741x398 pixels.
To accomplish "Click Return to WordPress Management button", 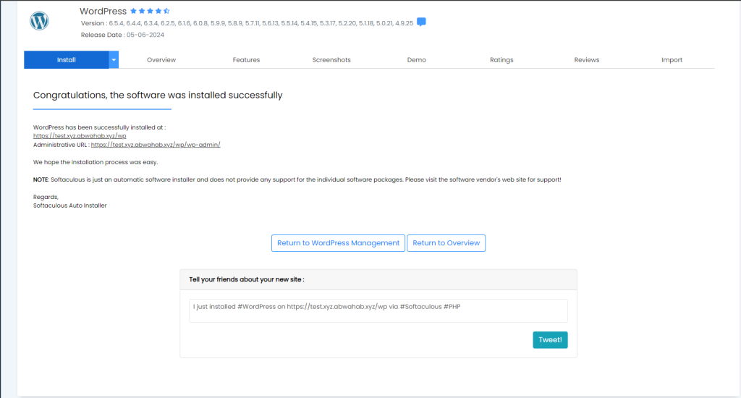I will click(338, 243).
